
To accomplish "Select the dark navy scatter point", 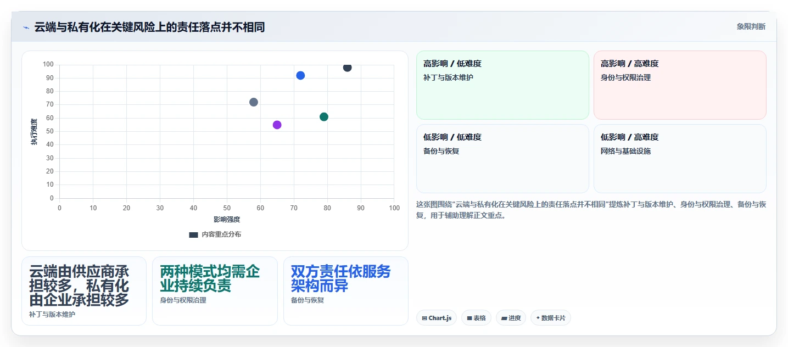I will (347, 68).
